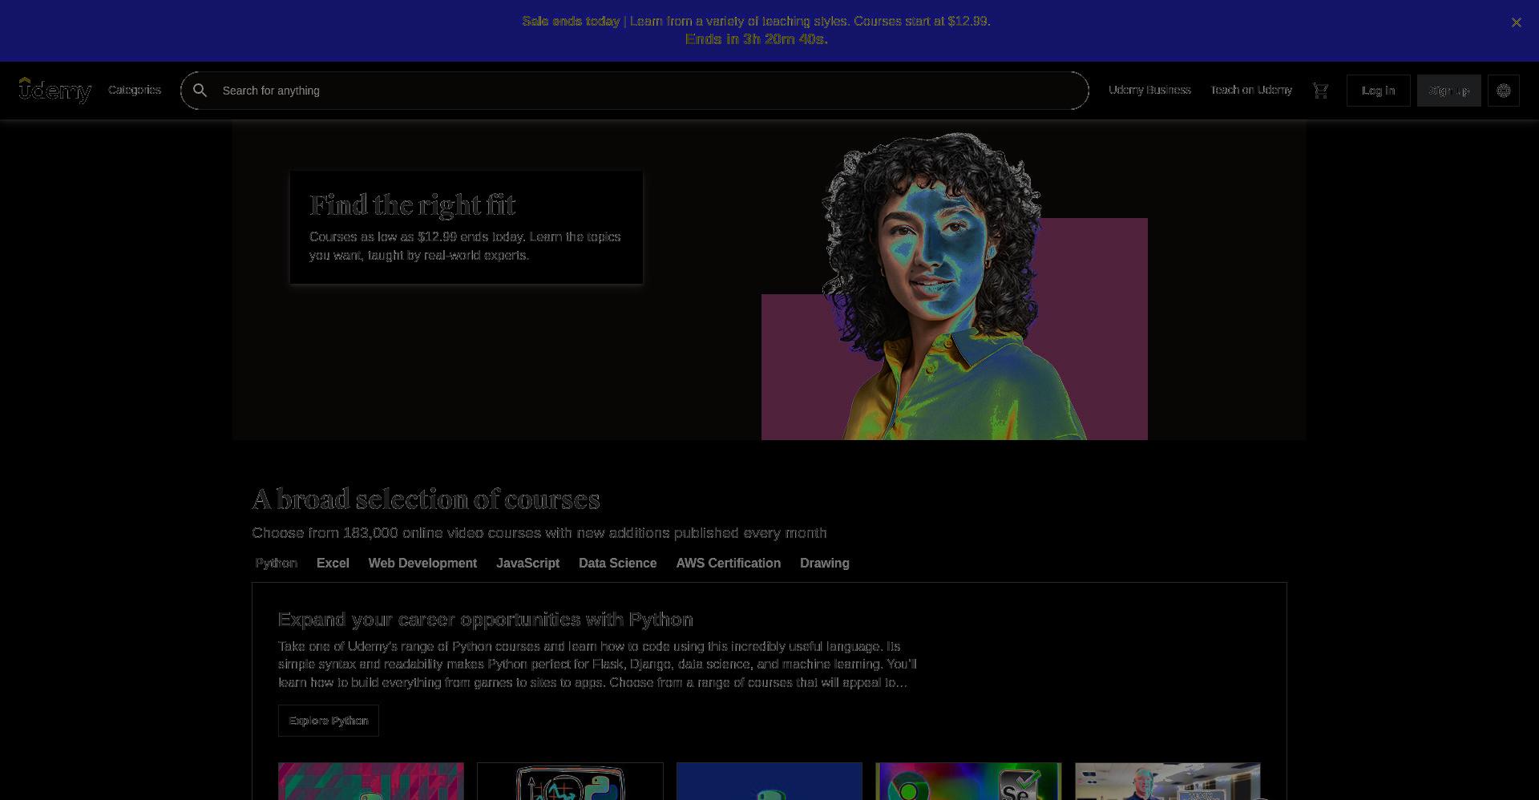Click the 'Find the right fit' heading
The width and height of the screenshot is (1539, 800).
412,205
